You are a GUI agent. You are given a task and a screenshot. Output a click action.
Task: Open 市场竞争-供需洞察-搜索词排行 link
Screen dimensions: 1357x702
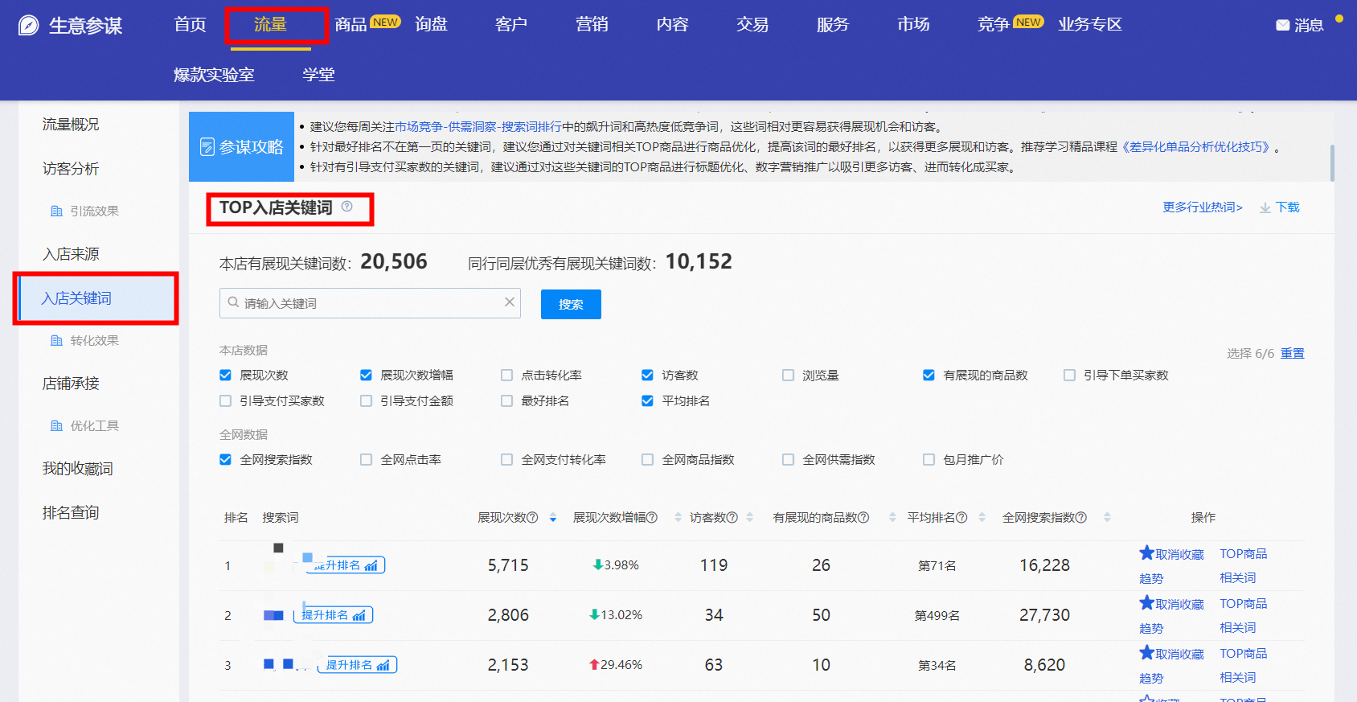point(478,126)
